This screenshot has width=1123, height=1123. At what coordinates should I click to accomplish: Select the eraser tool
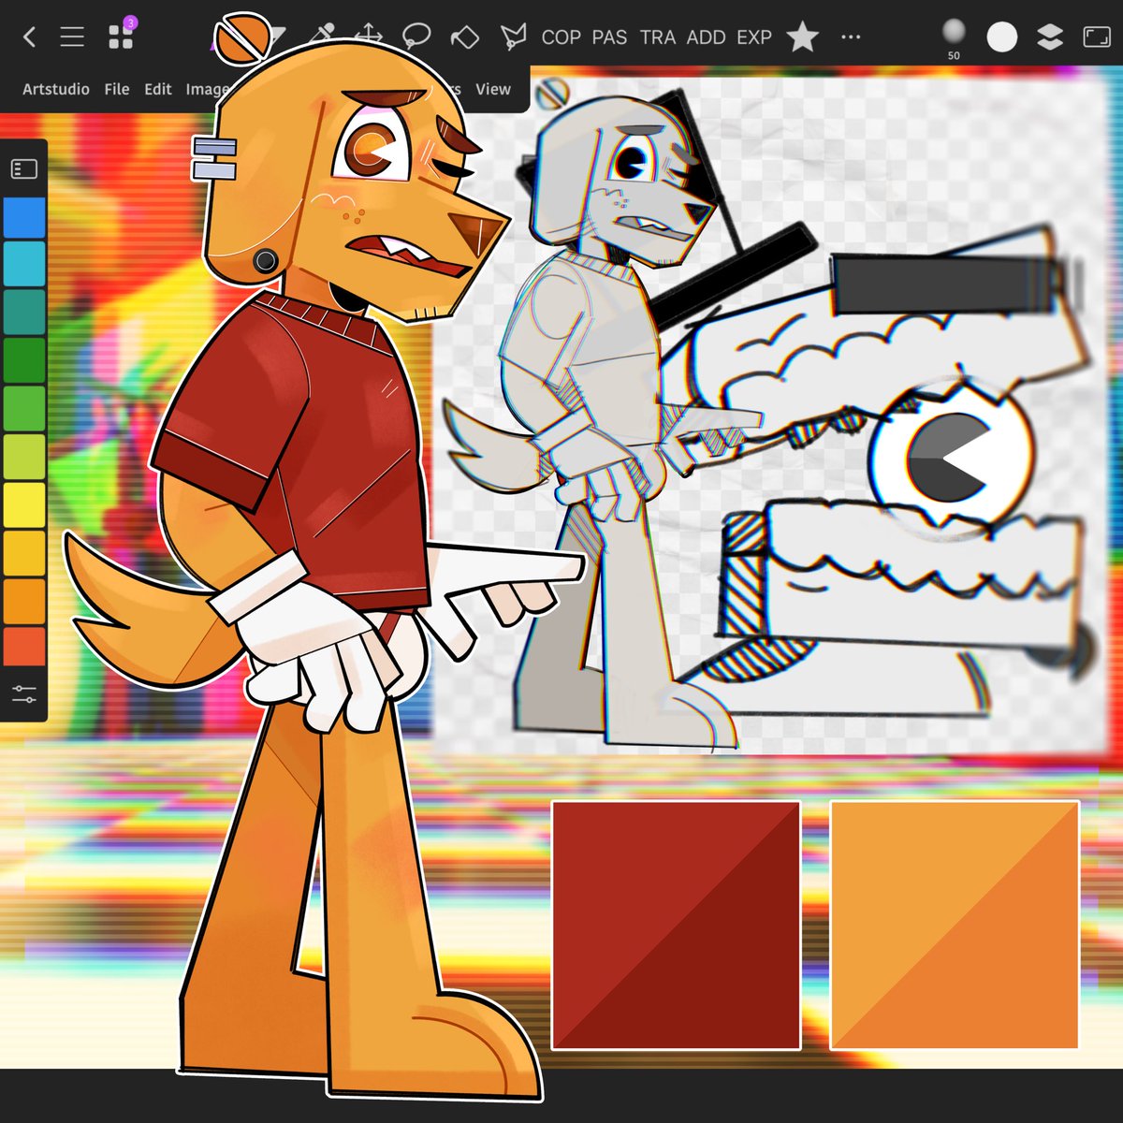[465, 37]
